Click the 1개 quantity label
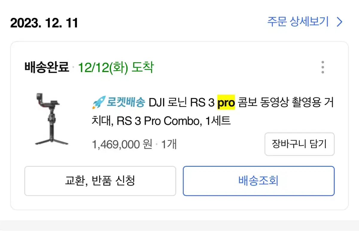The height and width of the screenshot is (231, 359). pyautogui.click(x=169, y=145)
